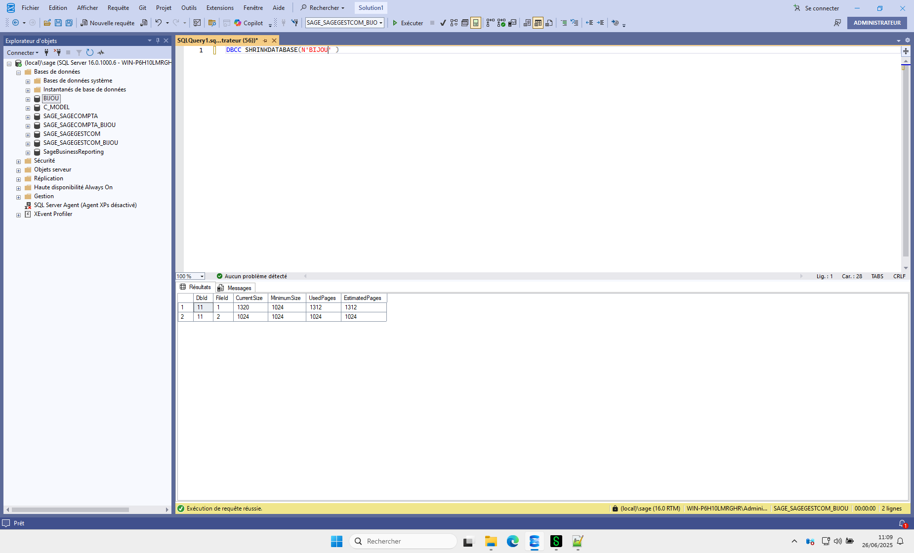Open the Extensions menu
Image resolution: width=914 pixels, height=553 pixels.
coord(220,7)
